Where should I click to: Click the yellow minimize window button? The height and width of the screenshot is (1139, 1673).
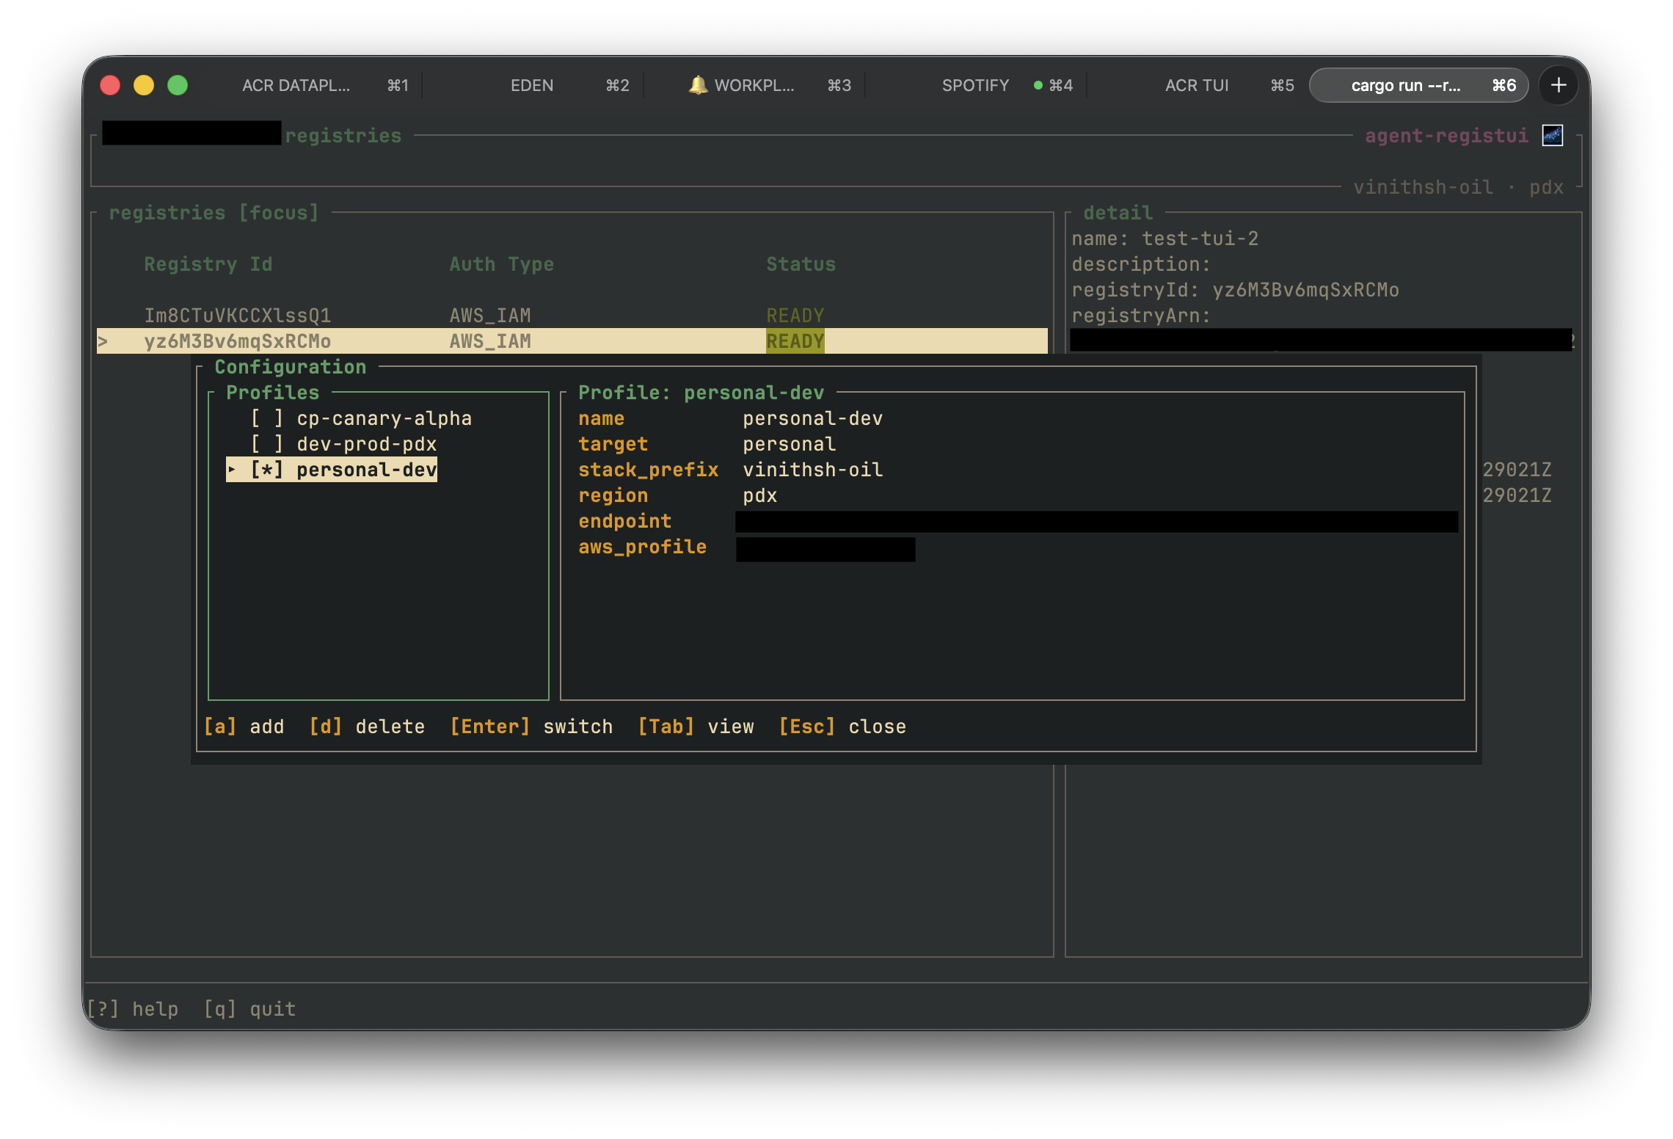[x=144, y=85]
